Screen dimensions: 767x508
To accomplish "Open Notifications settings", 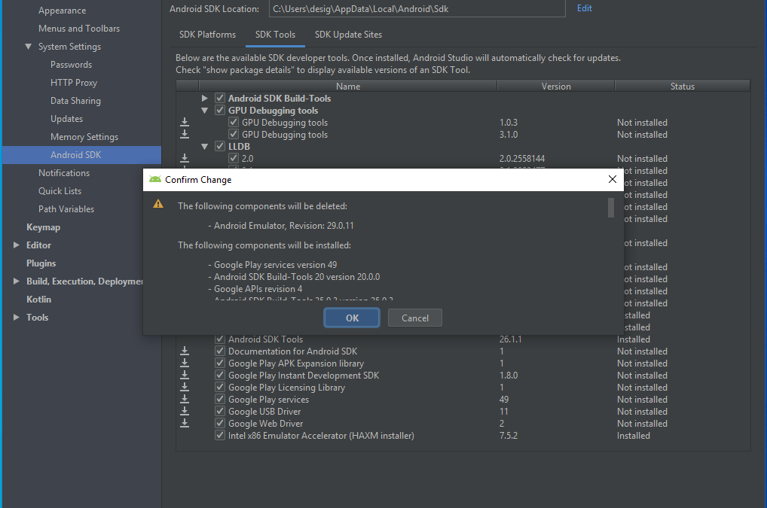I will pyautogui.click(x=64, y=173).
